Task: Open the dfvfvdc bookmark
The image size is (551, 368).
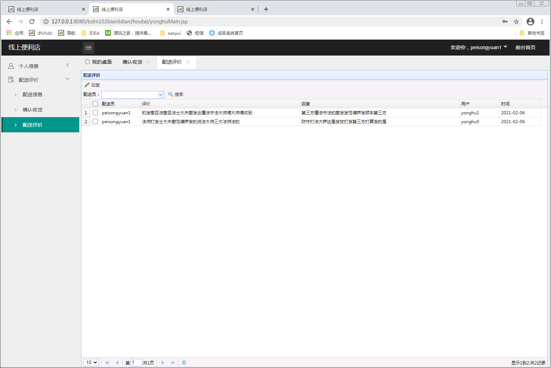Action: (41, 33)
